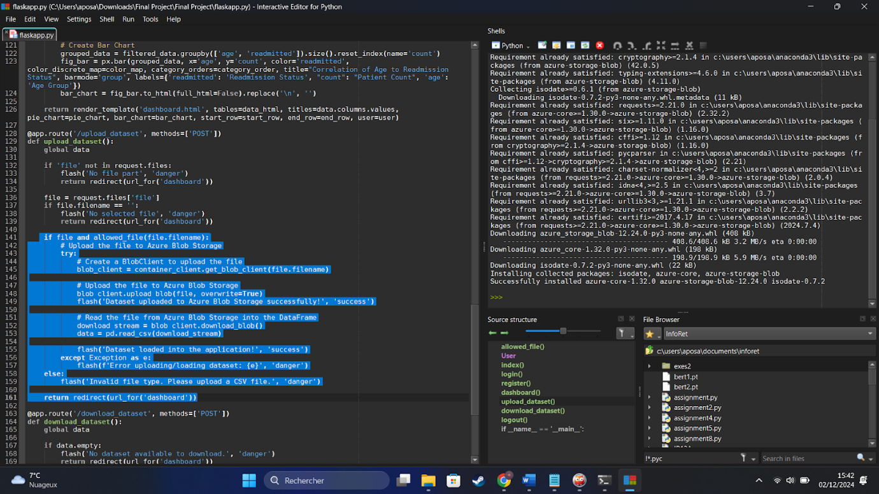
Task: Open the View menu
Action: click(51, 19)
